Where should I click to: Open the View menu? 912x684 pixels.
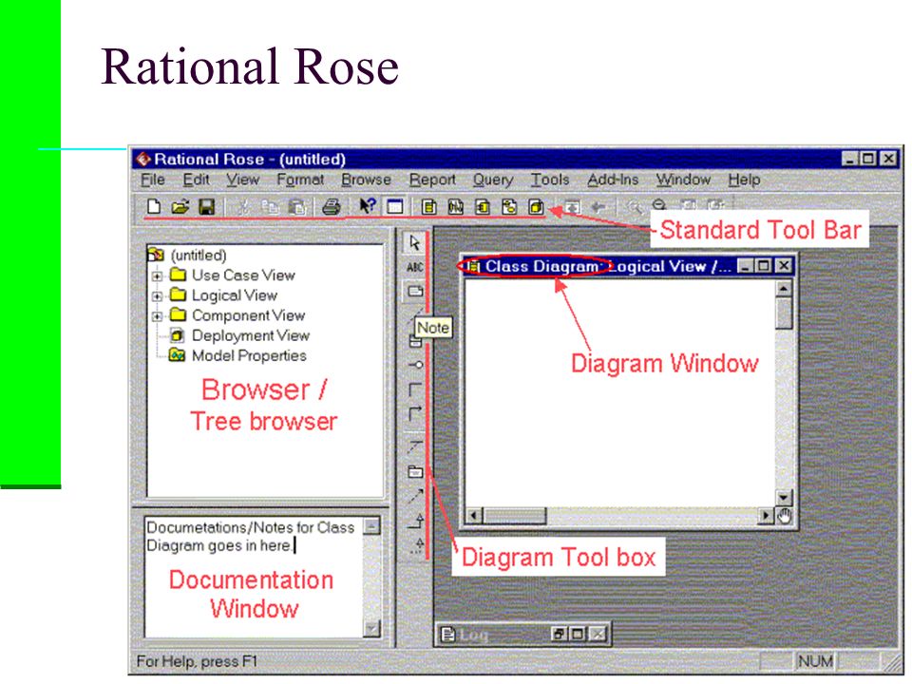tap(242, 180)
